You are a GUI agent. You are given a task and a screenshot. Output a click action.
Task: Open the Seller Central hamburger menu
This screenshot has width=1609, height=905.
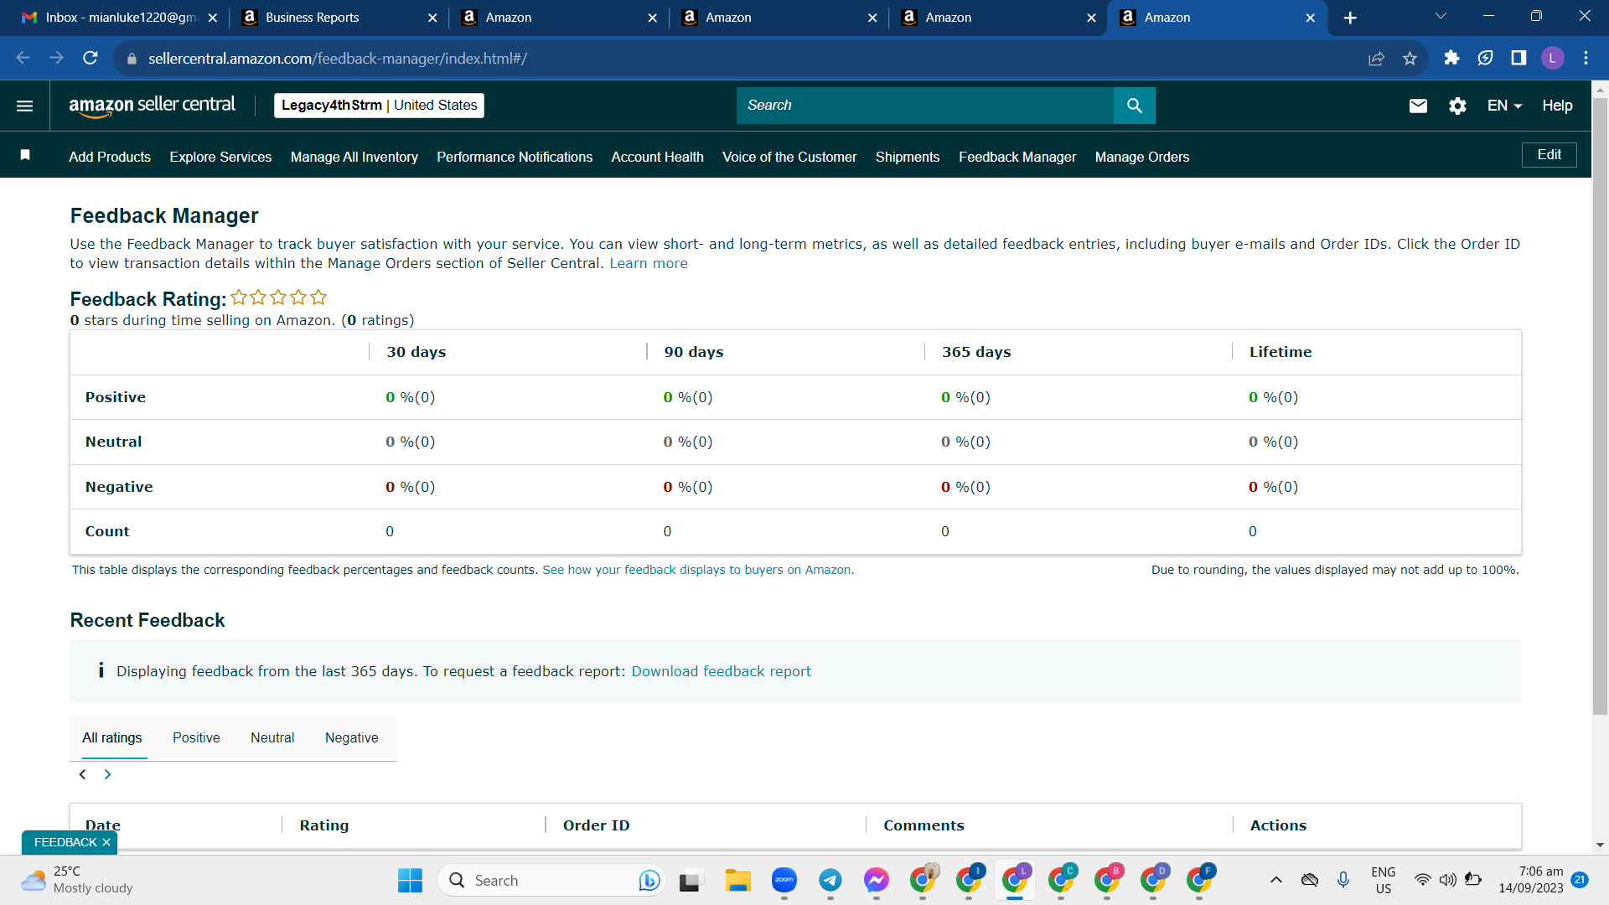click(24, 106)
